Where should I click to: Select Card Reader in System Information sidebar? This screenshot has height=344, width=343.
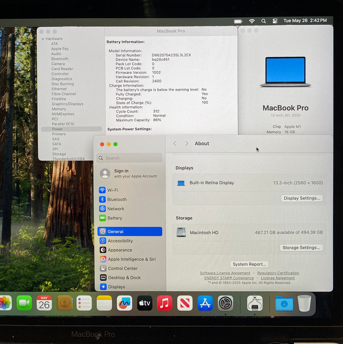pos(62,69)
